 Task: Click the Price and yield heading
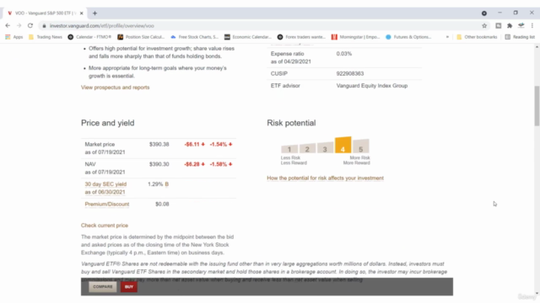(x=108, y=123)
